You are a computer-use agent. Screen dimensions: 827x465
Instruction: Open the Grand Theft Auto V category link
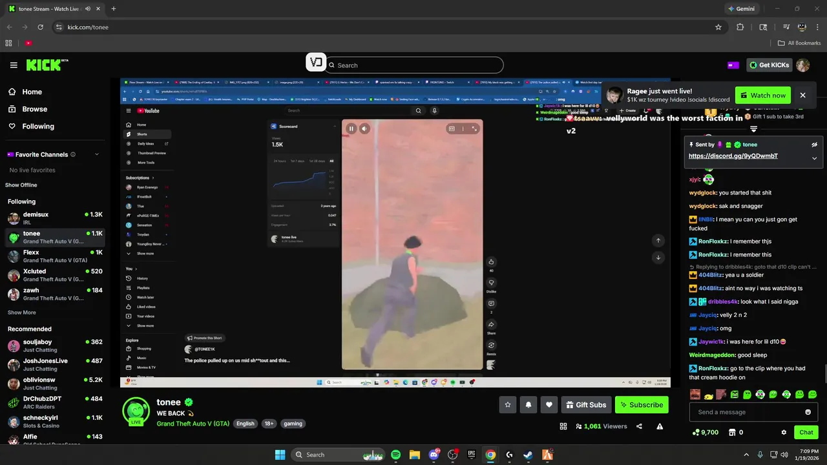pos(193,424)
